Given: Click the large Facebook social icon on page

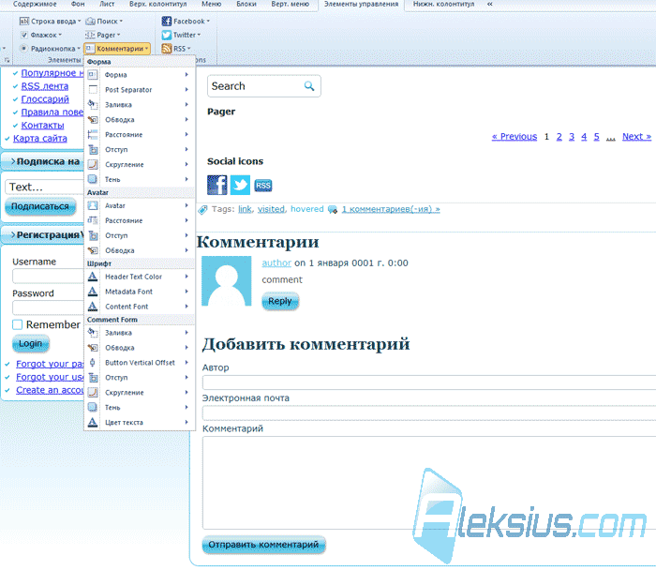Looking at the screenshot, I should click(217, 185).
